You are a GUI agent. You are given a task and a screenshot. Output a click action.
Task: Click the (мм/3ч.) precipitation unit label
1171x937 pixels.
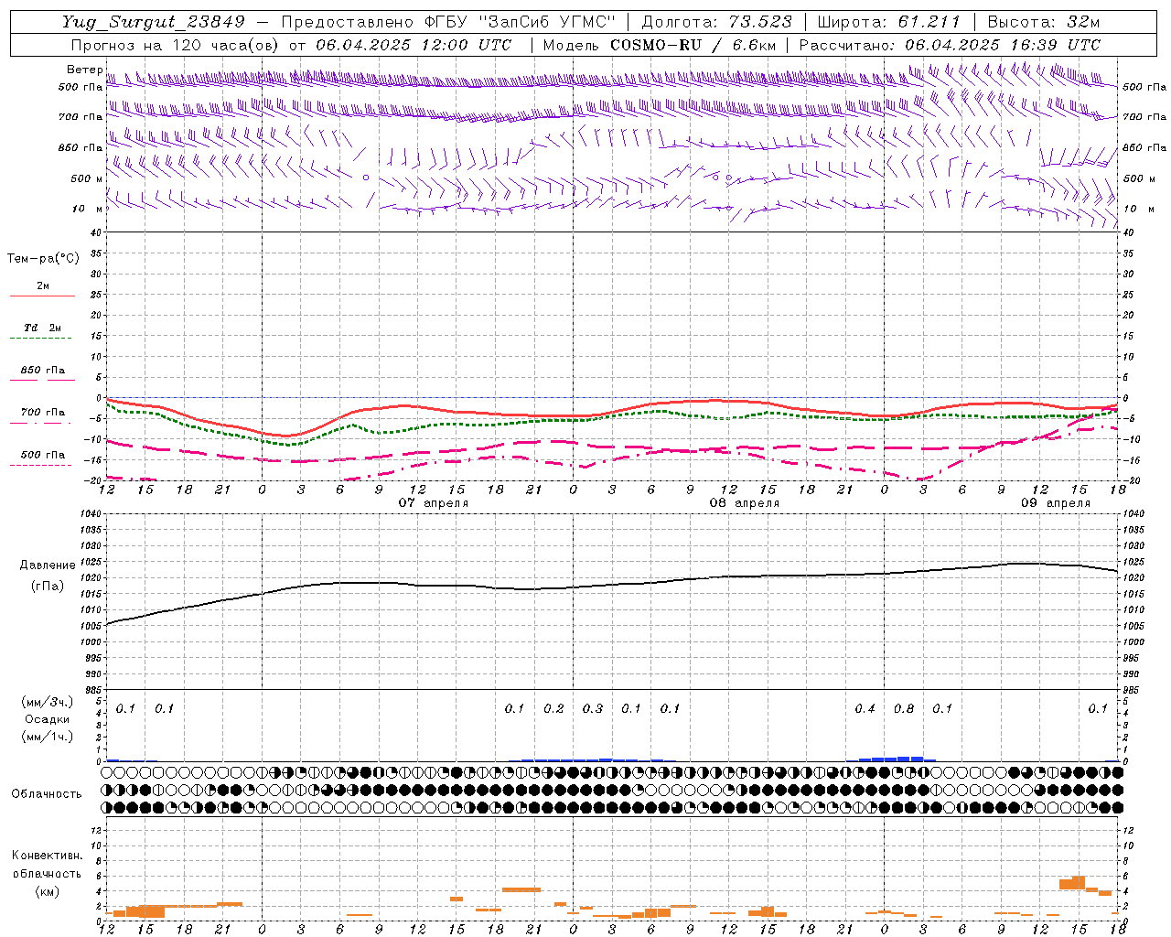pos(47,702)
